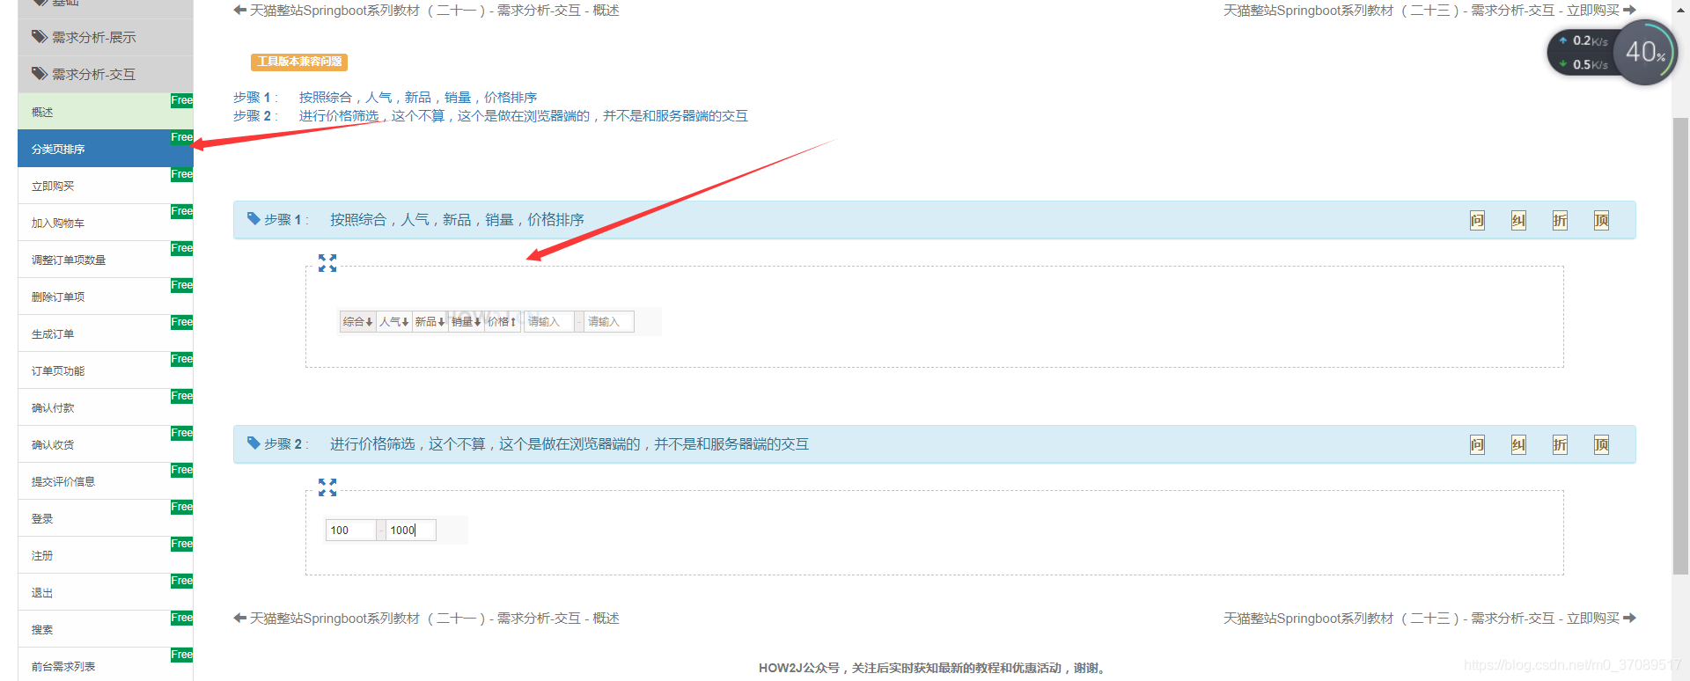Viewport: 1690px width, 681px height.
Task: Click the HOW2J公众号 footer notice text
Action: tap(932, 668)
